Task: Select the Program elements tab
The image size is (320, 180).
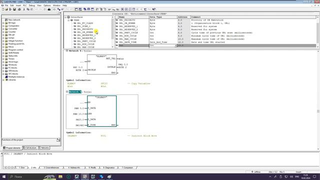Action: [12, 148]
